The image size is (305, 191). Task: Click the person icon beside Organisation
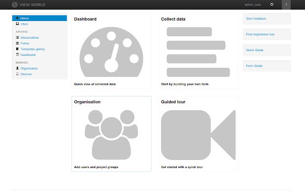[x=17, y=68]
